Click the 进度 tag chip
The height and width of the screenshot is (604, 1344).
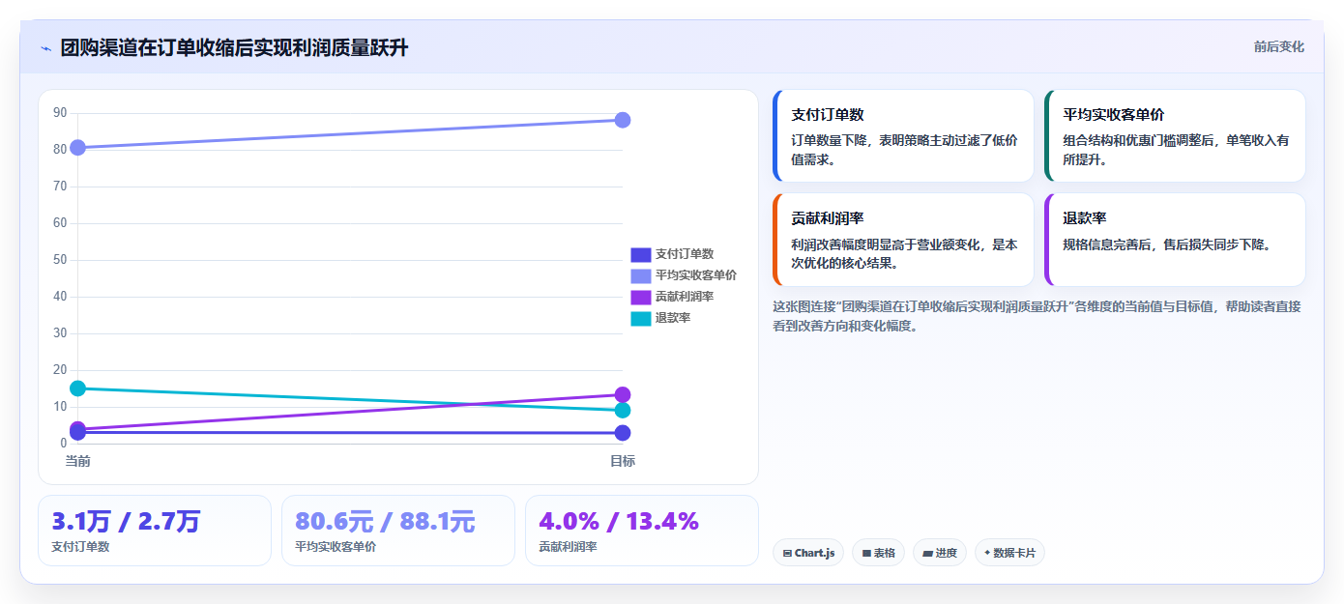coord(940,553)
